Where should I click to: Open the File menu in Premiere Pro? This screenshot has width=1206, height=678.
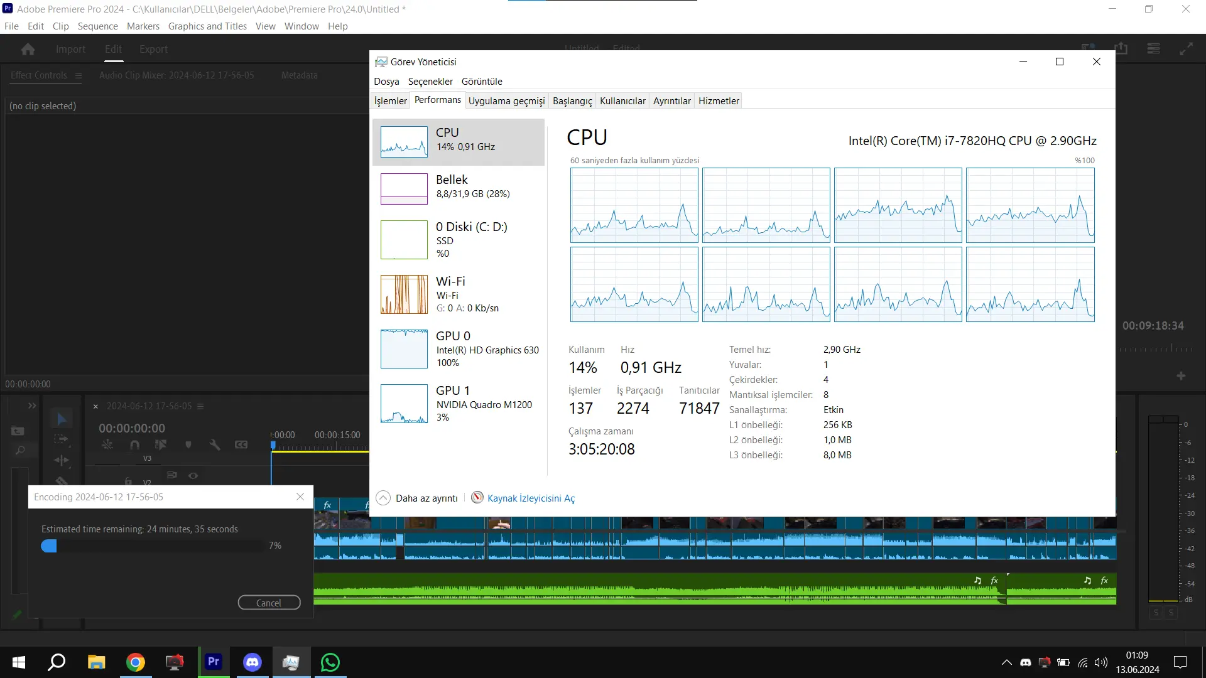(11, 26)
